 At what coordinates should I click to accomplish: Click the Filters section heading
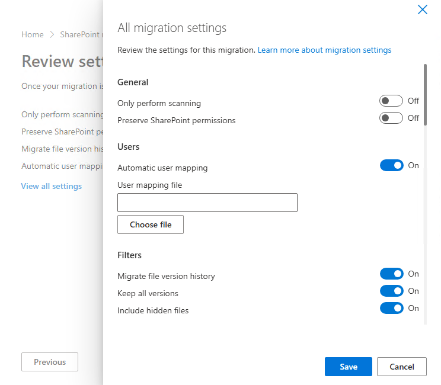pyautogui.click(x=129, y=255)
